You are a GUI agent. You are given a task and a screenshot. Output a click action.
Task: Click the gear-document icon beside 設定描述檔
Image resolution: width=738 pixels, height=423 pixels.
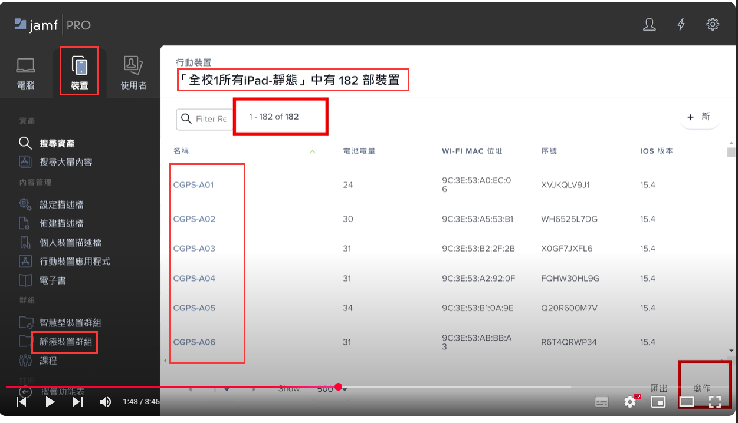pos(25,204)
